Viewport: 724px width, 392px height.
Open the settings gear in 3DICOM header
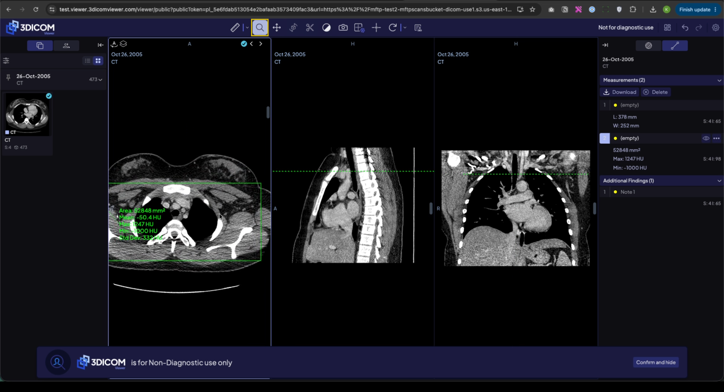click(x=715, y=28)
